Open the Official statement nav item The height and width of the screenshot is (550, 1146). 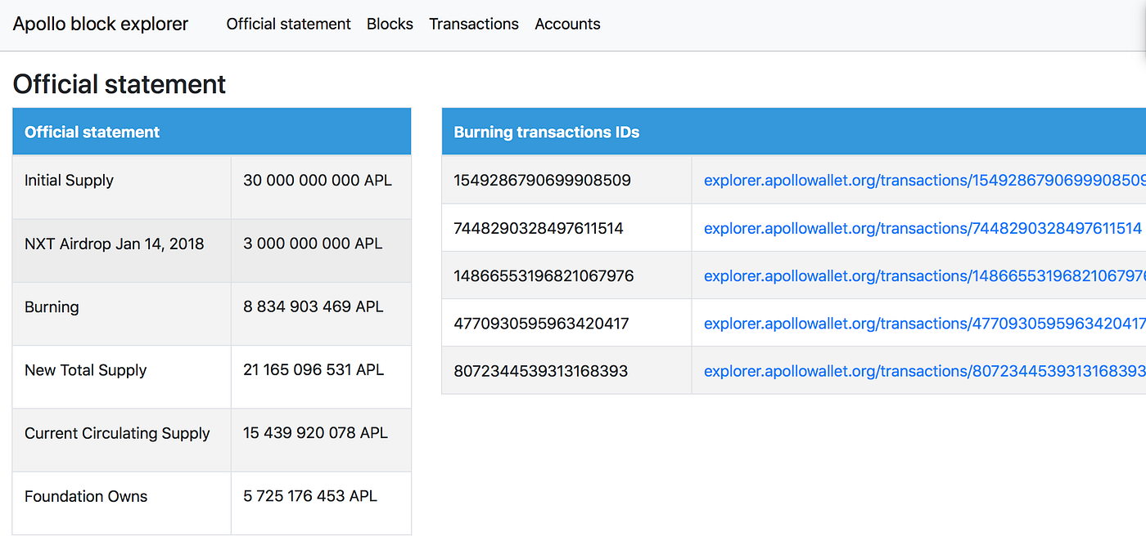(288, 24)
